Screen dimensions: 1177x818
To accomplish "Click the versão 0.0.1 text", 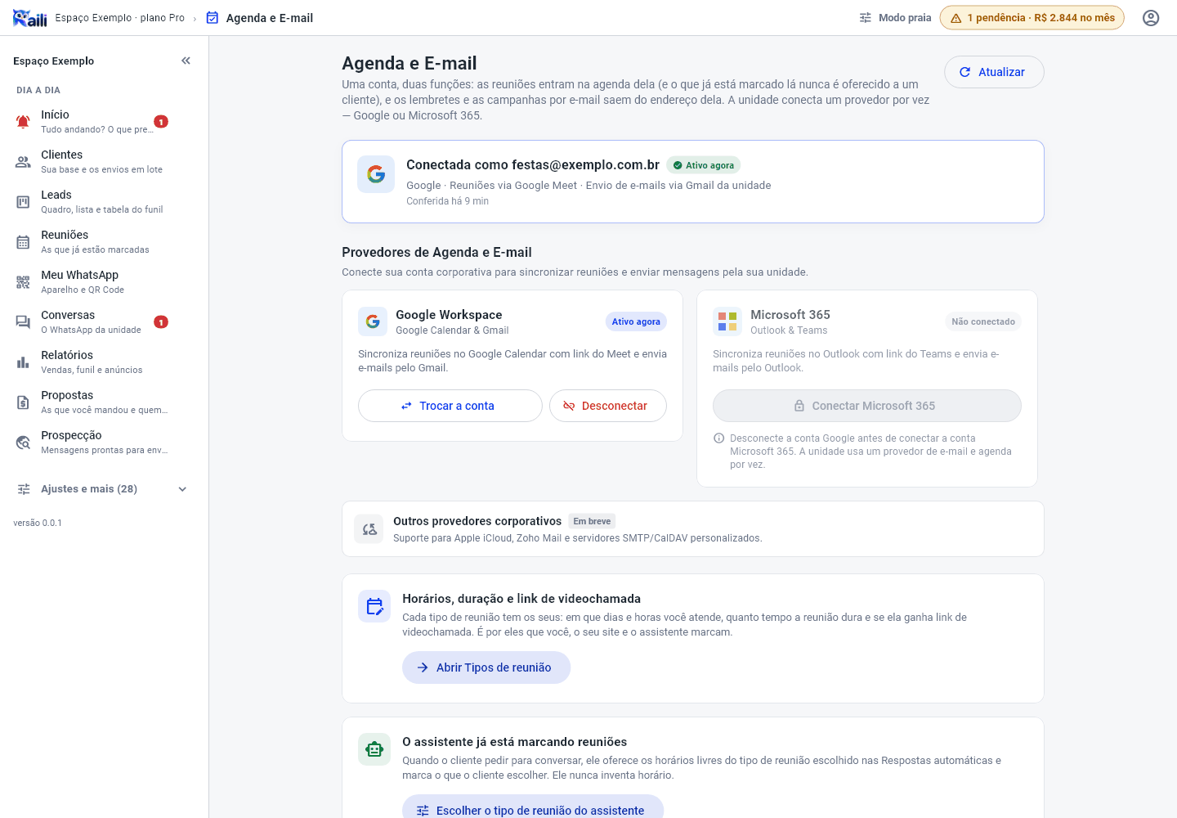I will click(x=38, y=523).
